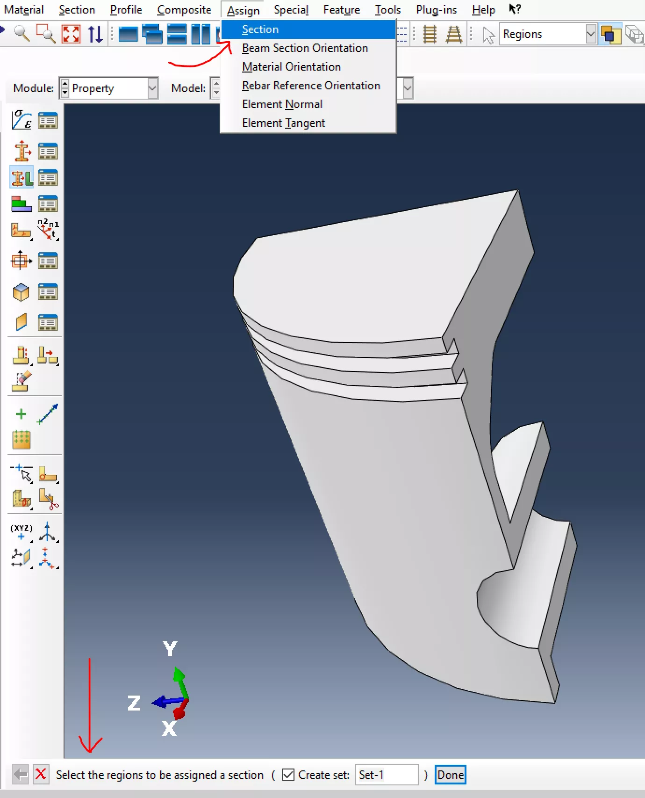Open the Regions selection dropdown
Viewport: 645px width, 798px height.
591,34
